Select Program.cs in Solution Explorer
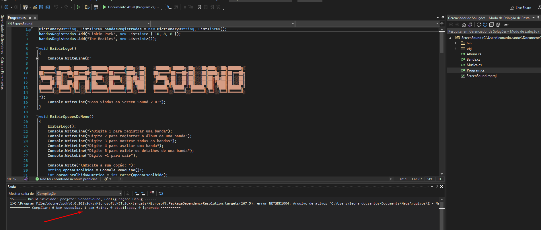The width and height of the screenshot is (541, 230). [x=475, y=70]
